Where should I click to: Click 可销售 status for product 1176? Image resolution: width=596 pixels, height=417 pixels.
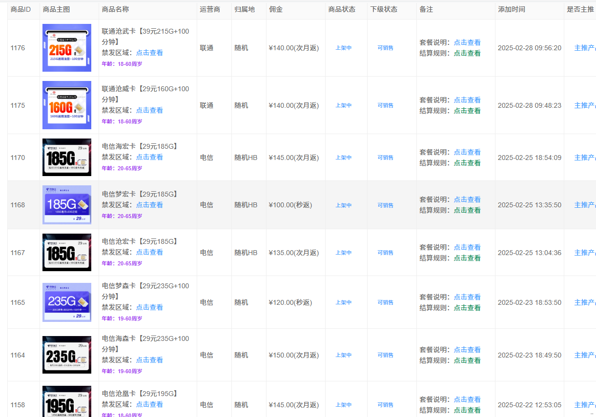(x=385, y=48)
